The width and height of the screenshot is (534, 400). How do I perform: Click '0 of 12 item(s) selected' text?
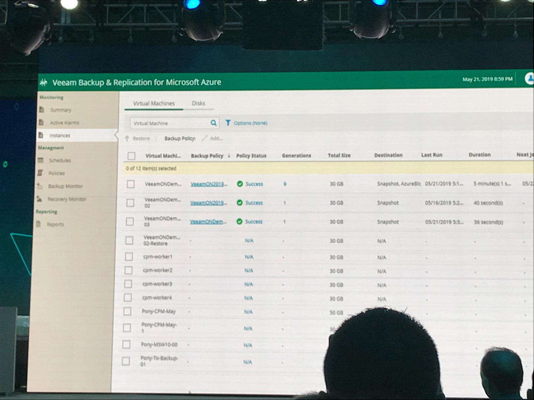151,168
